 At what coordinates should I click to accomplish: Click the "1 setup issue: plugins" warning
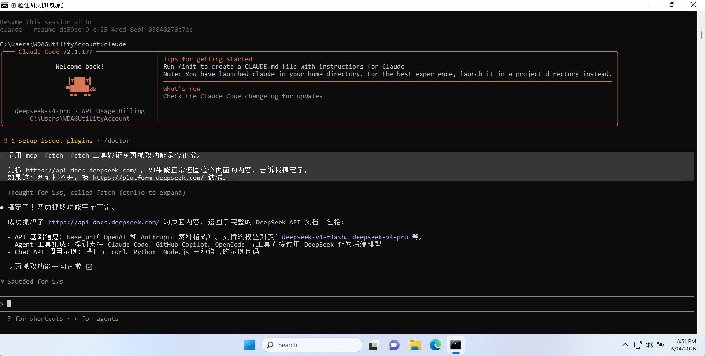48,140
